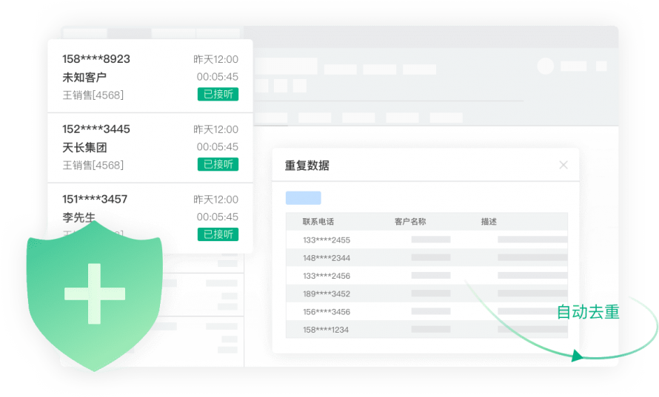This screenshot has width=659, height=397.
Task: Click the 描述 column header
Action: pos(489,222)
